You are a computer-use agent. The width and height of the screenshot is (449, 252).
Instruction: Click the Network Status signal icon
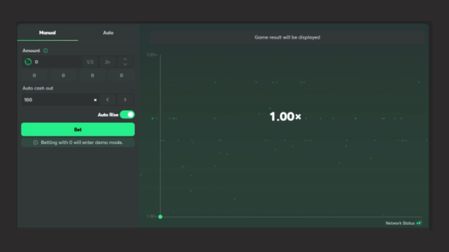pos(419,223)
